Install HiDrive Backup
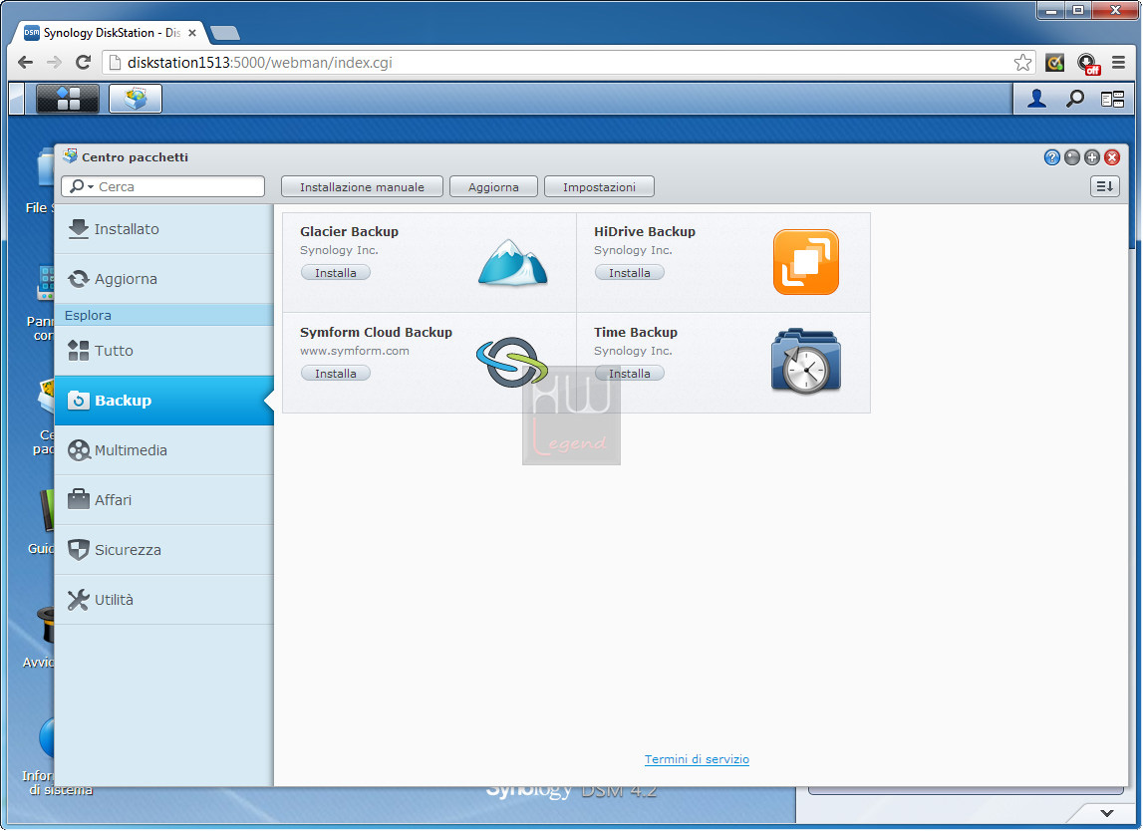The image size is (1143, 831). point(629,273)
